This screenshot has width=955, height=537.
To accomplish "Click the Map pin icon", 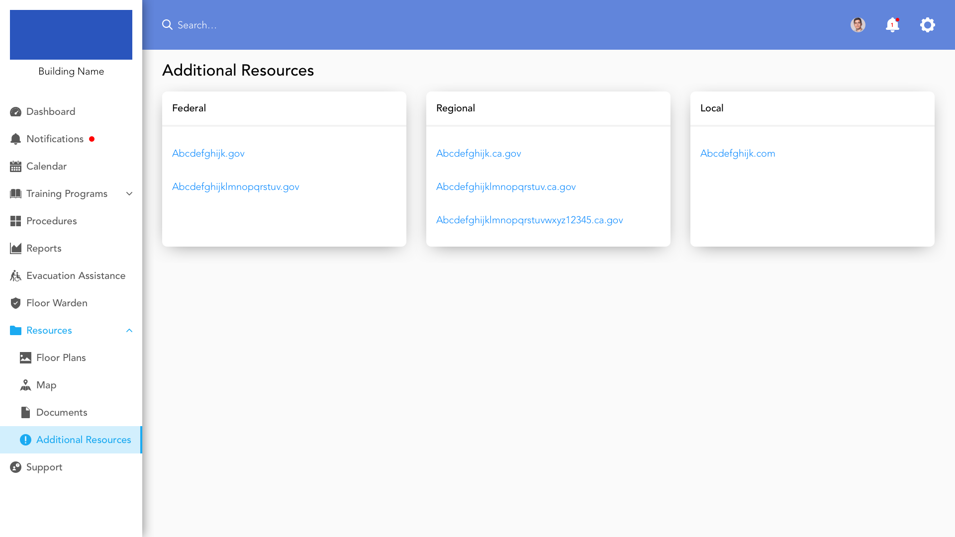I will [x=25, y=385].
